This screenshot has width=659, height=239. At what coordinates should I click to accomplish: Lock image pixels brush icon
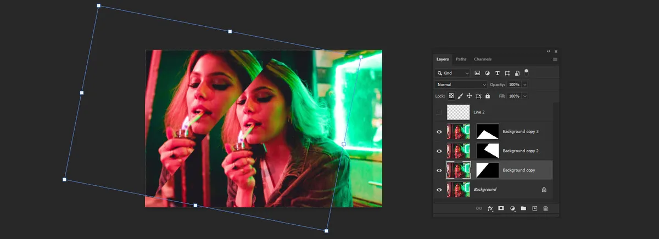tap(460, 96)
